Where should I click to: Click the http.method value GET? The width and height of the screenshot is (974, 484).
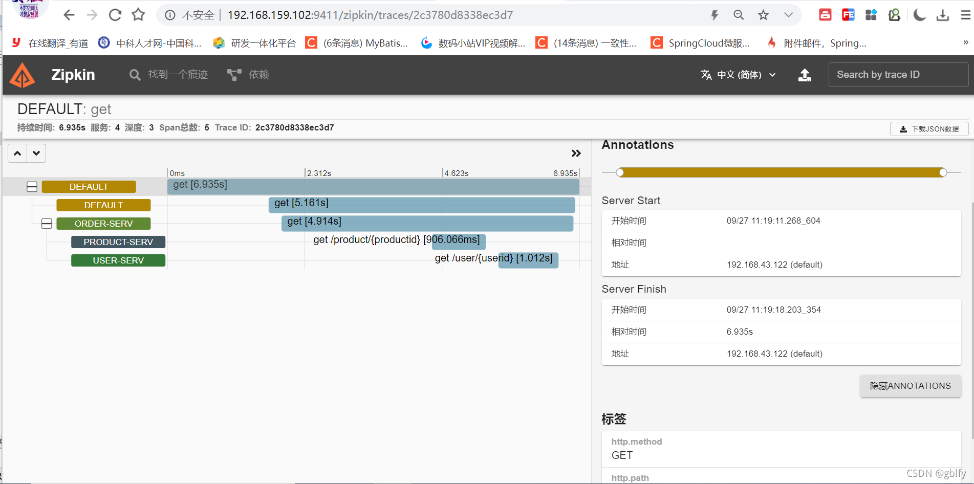(622, 455)
